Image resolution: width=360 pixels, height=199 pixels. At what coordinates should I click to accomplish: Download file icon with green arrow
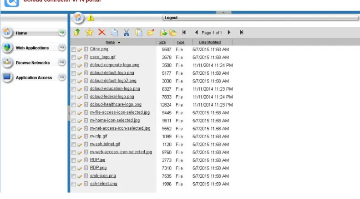coord(163,33)
